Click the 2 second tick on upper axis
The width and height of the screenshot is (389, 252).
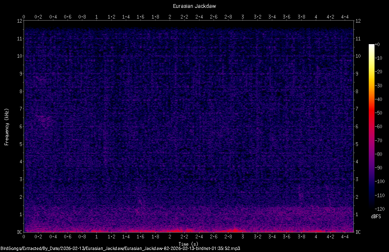(x=170, y=17)
